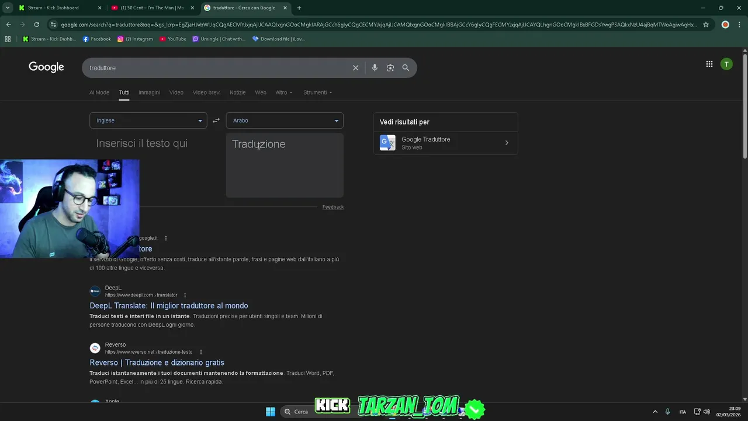Go to Google homepage via logo
This screenshot has width=748, height=421.
pos(46,67)
